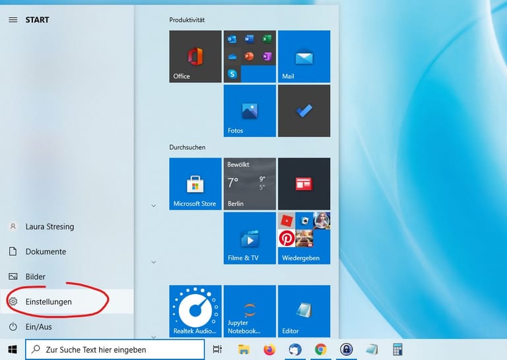Open File Explorer from the taskbar
The width and height of the screenshot is (507, 360).
tap(244, 349)
